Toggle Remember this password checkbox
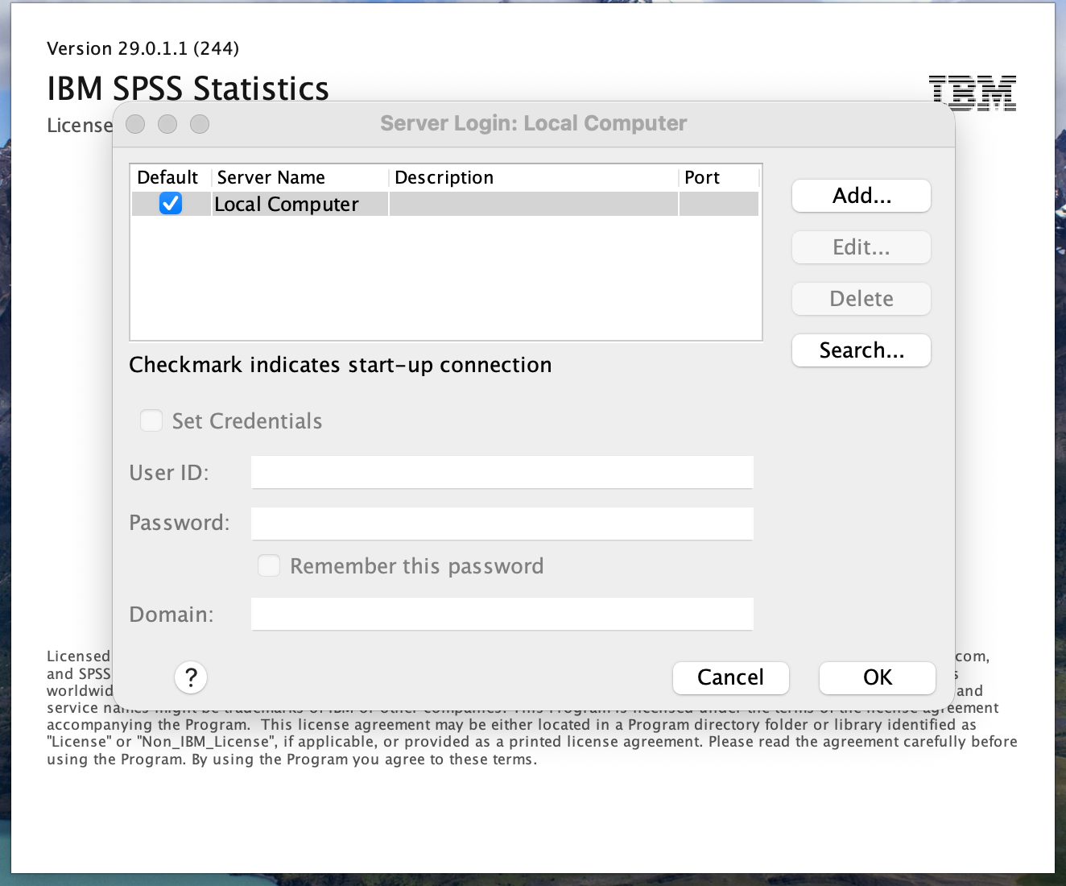This screenshot has width=1066, height=886. click(x=269, y=565)
